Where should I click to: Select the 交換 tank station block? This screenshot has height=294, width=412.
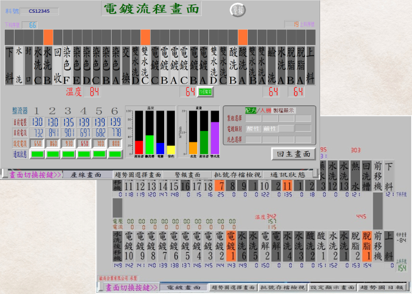126,65
